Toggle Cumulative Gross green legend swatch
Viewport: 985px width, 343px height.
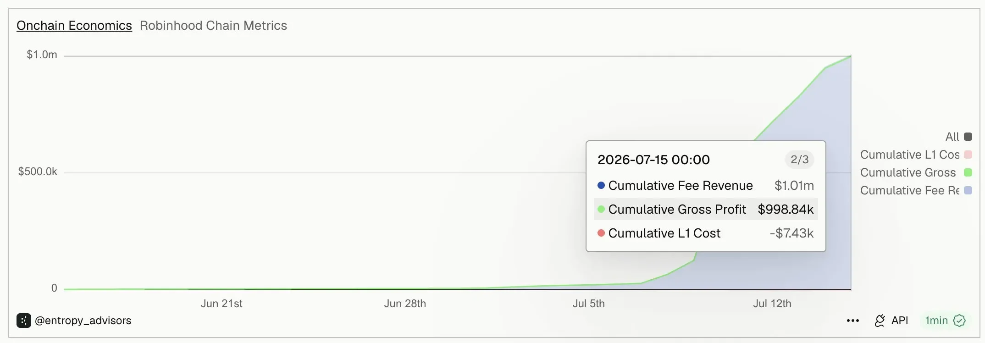[x=968, y=172]
